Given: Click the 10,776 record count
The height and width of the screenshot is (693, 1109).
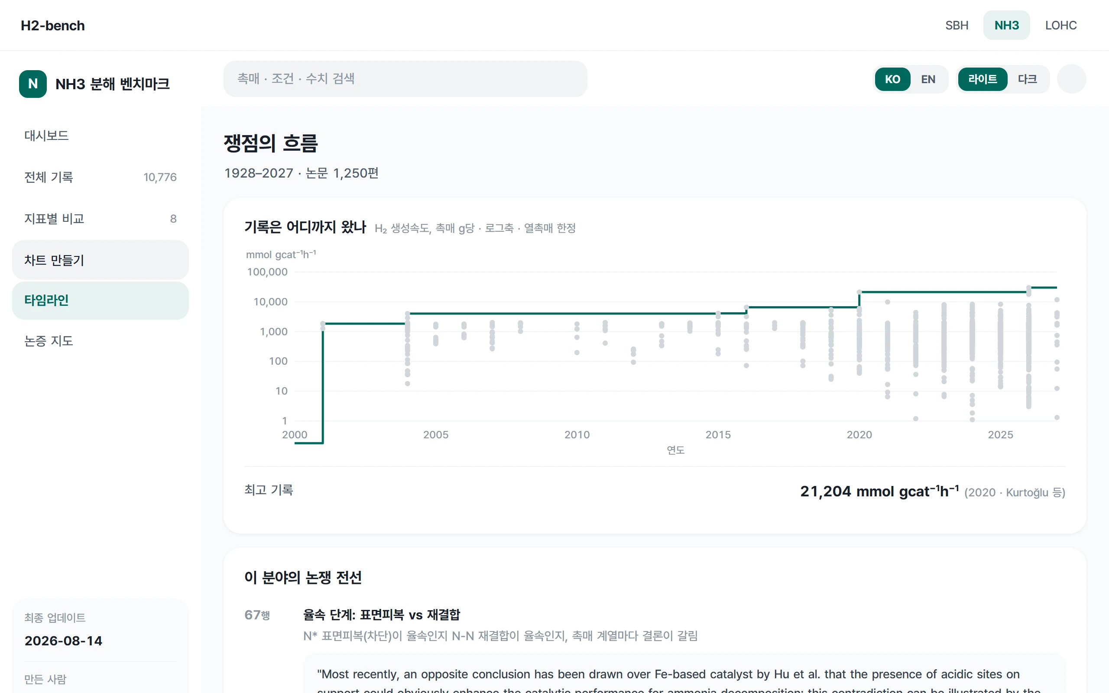Looking at the screenshot, I should 160,178.
